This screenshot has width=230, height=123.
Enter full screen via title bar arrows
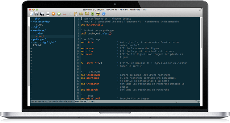200,10
